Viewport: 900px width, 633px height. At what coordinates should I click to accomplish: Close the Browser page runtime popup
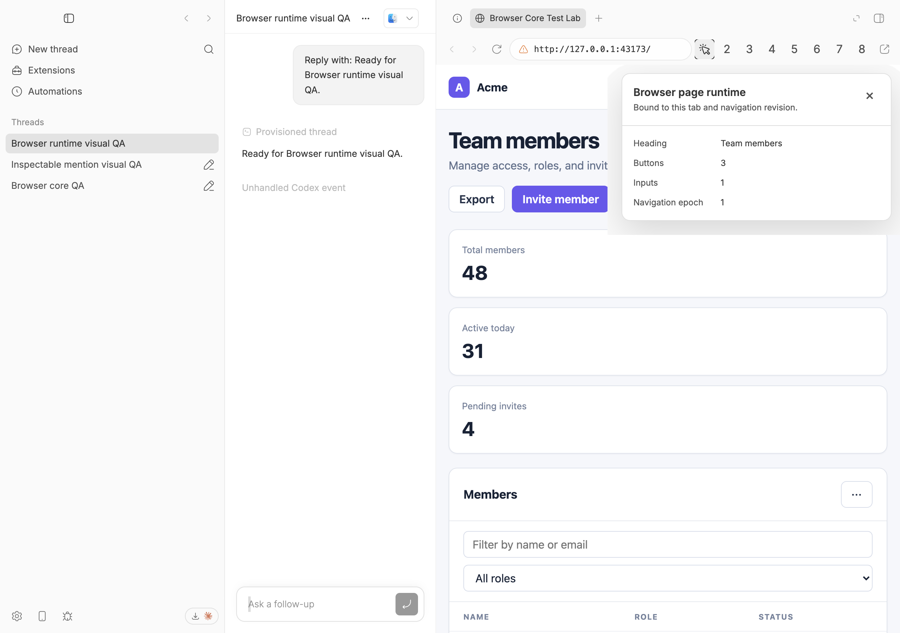coord(869,96)
